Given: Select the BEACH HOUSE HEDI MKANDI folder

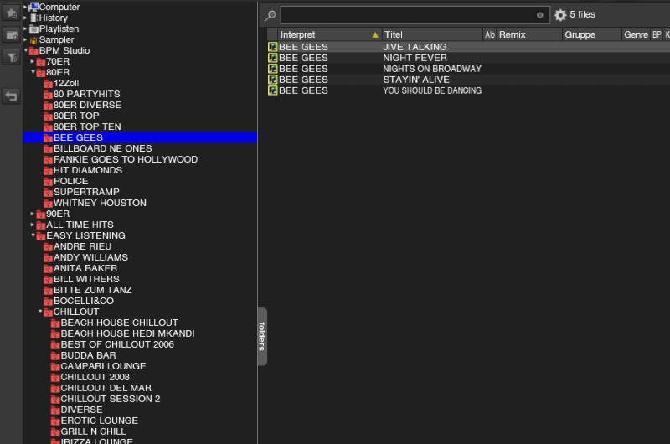Looking at the screenshot, I should click(128, 333).
